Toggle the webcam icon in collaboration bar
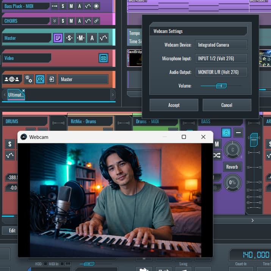The width and height of the screenshot is (271, 271). point(40,79)
